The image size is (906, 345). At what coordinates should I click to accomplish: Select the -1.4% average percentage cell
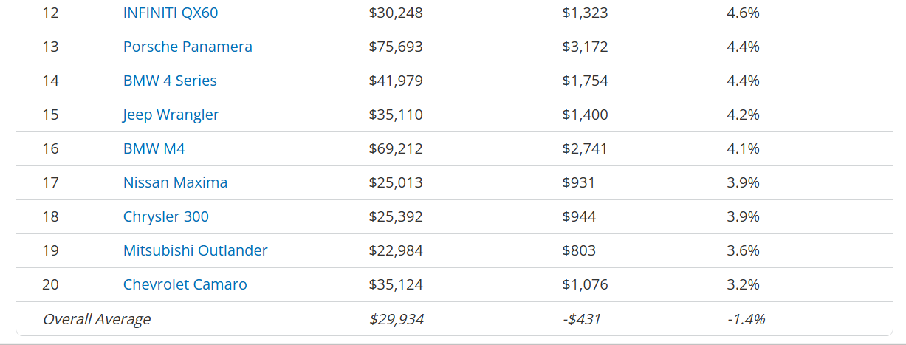[746, 319]
